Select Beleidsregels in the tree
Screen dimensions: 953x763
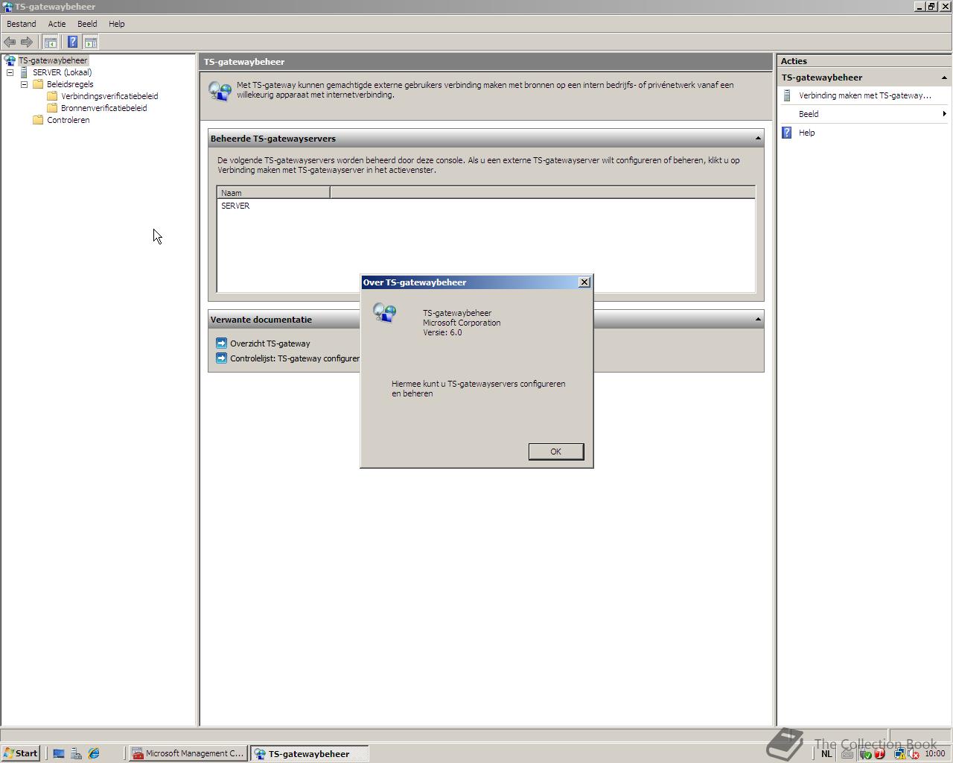70,84
